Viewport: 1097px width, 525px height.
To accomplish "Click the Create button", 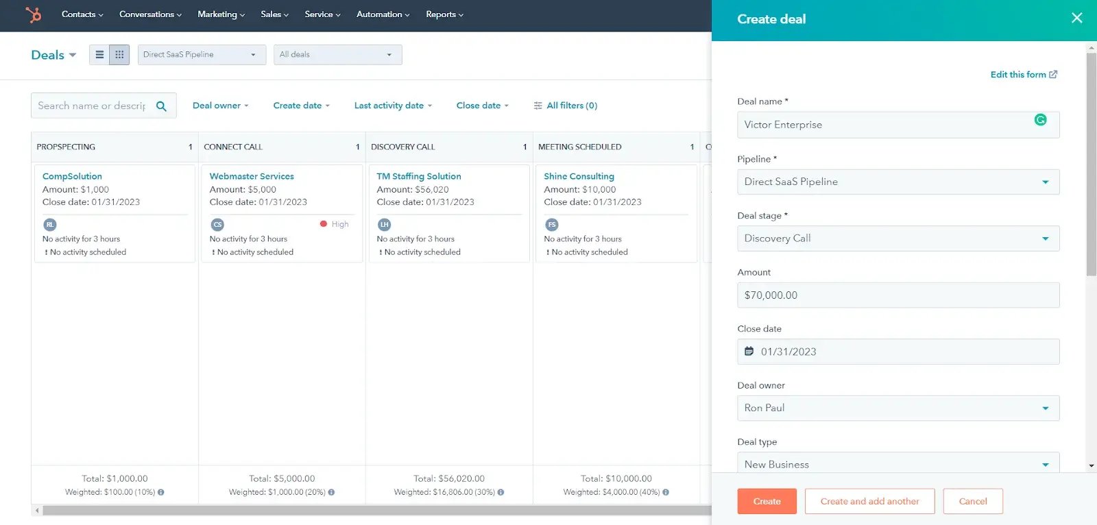I will 767,501.
